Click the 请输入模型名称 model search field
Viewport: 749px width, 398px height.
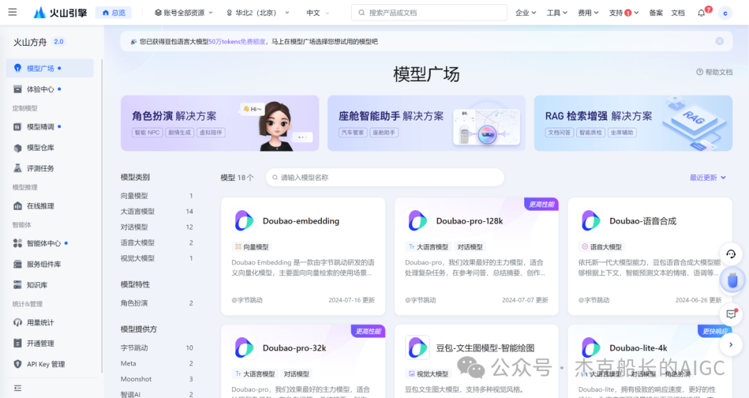pos(385,178)
